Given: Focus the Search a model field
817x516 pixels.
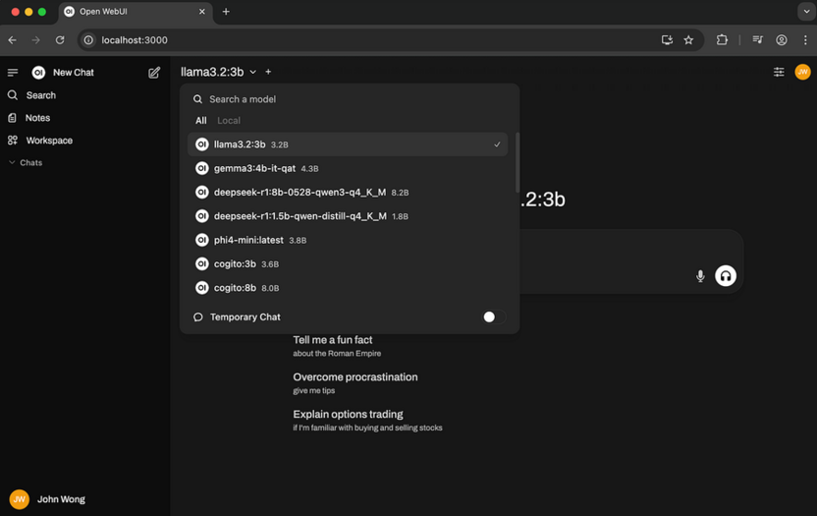Looking at the screenshot, I should coord(350,99).
